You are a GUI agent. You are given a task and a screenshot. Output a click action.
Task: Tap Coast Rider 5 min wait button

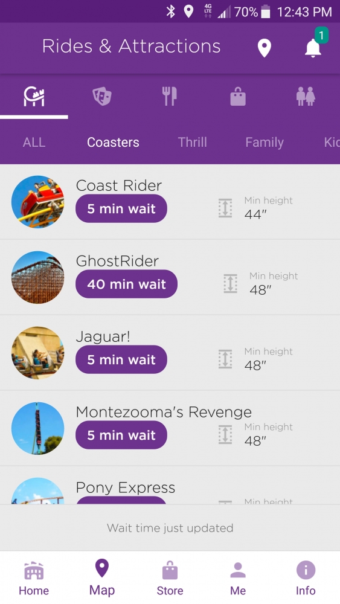121,209
